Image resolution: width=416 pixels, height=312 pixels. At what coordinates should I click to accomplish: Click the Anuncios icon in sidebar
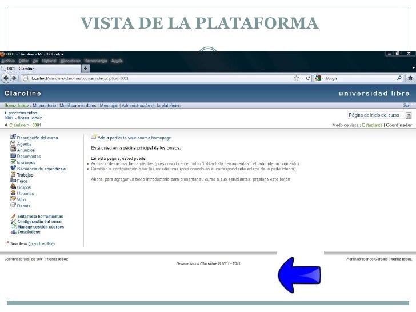click(x=13, y=149)
